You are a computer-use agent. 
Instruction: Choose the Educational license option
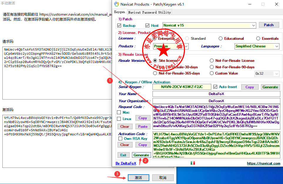click(220, 39)
